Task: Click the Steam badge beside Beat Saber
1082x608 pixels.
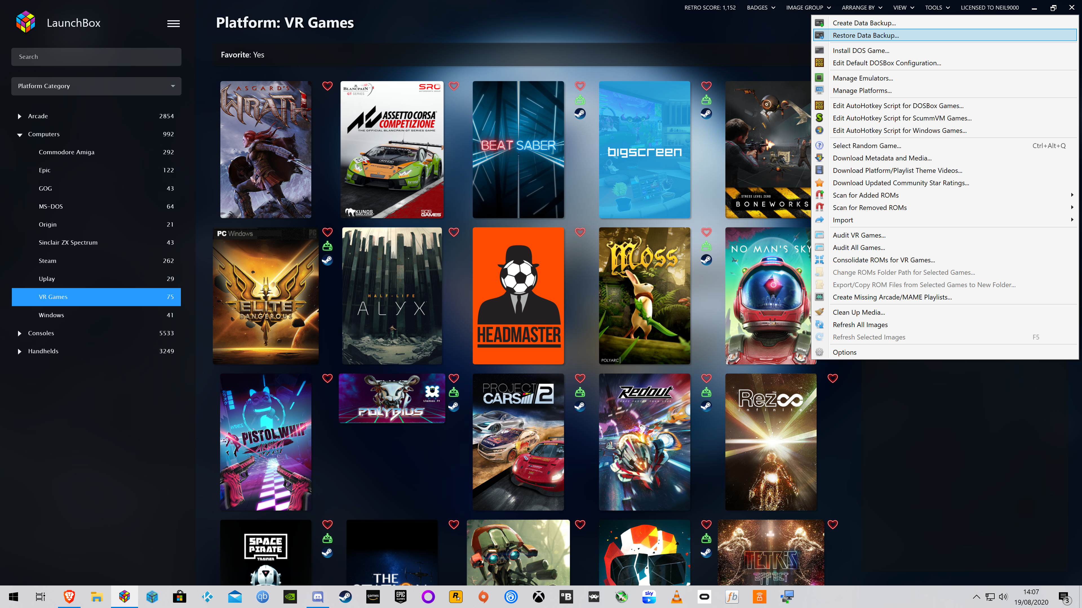Action: pyautogui.click(x=580, y=114)
